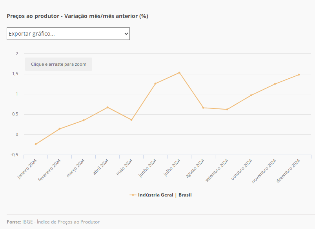Click the 'Fonte: IBGE' source text
The image size is (315, 229).
tap(53, 222)
